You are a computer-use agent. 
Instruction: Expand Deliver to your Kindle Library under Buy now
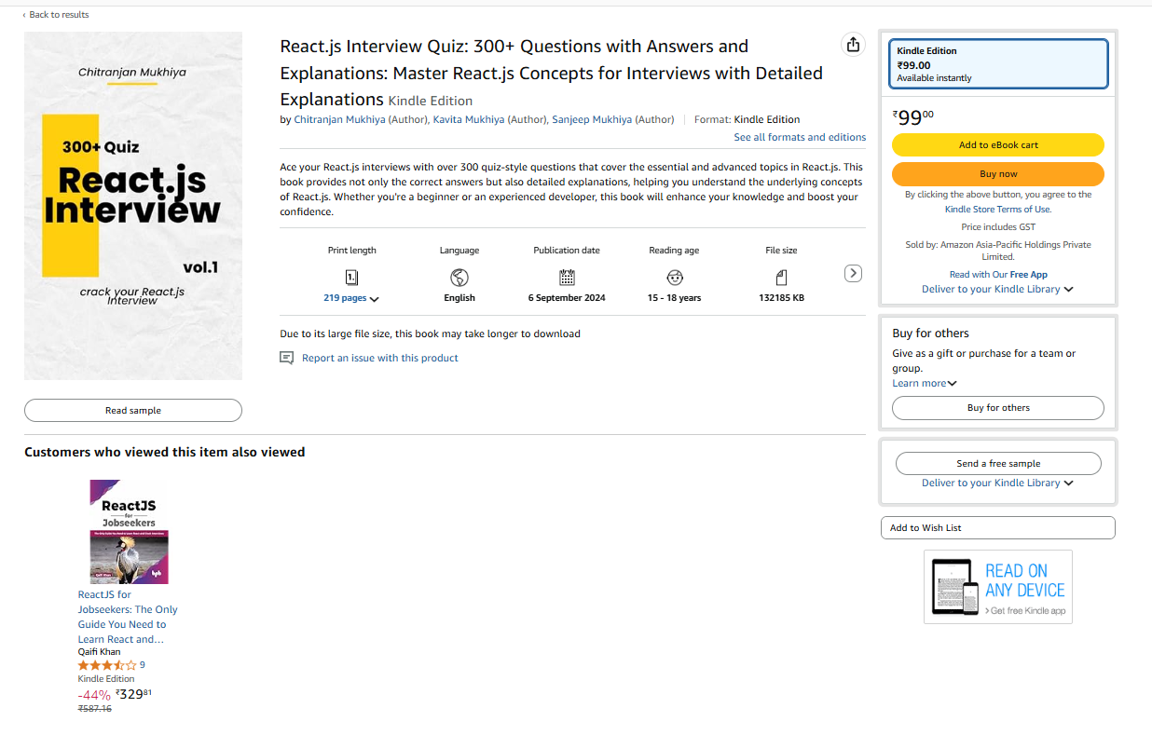pos(997,289)
